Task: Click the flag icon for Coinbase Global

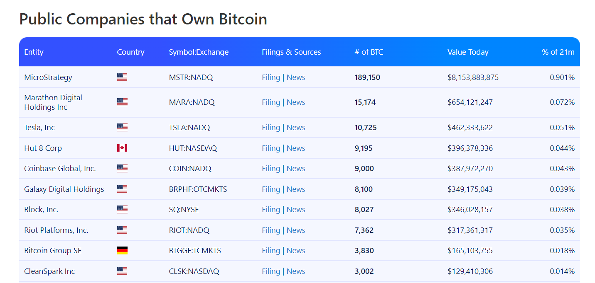Action: (122, 168)
